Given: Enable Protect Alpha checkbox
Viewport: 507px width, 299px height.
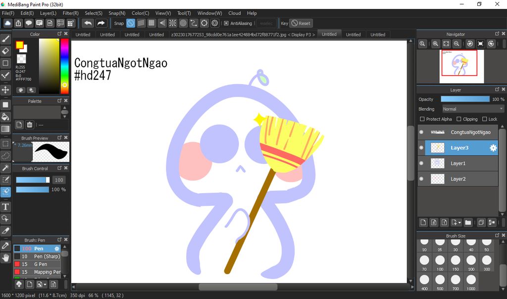Looking at the screenshot, I should (422, 119).
